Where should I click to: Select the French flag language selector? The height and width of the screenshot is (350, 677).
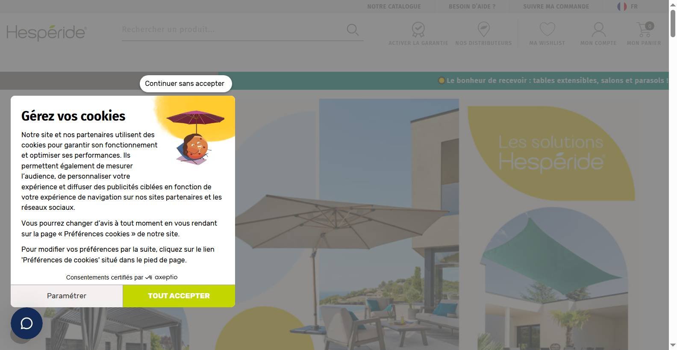[x=627, y=6]
